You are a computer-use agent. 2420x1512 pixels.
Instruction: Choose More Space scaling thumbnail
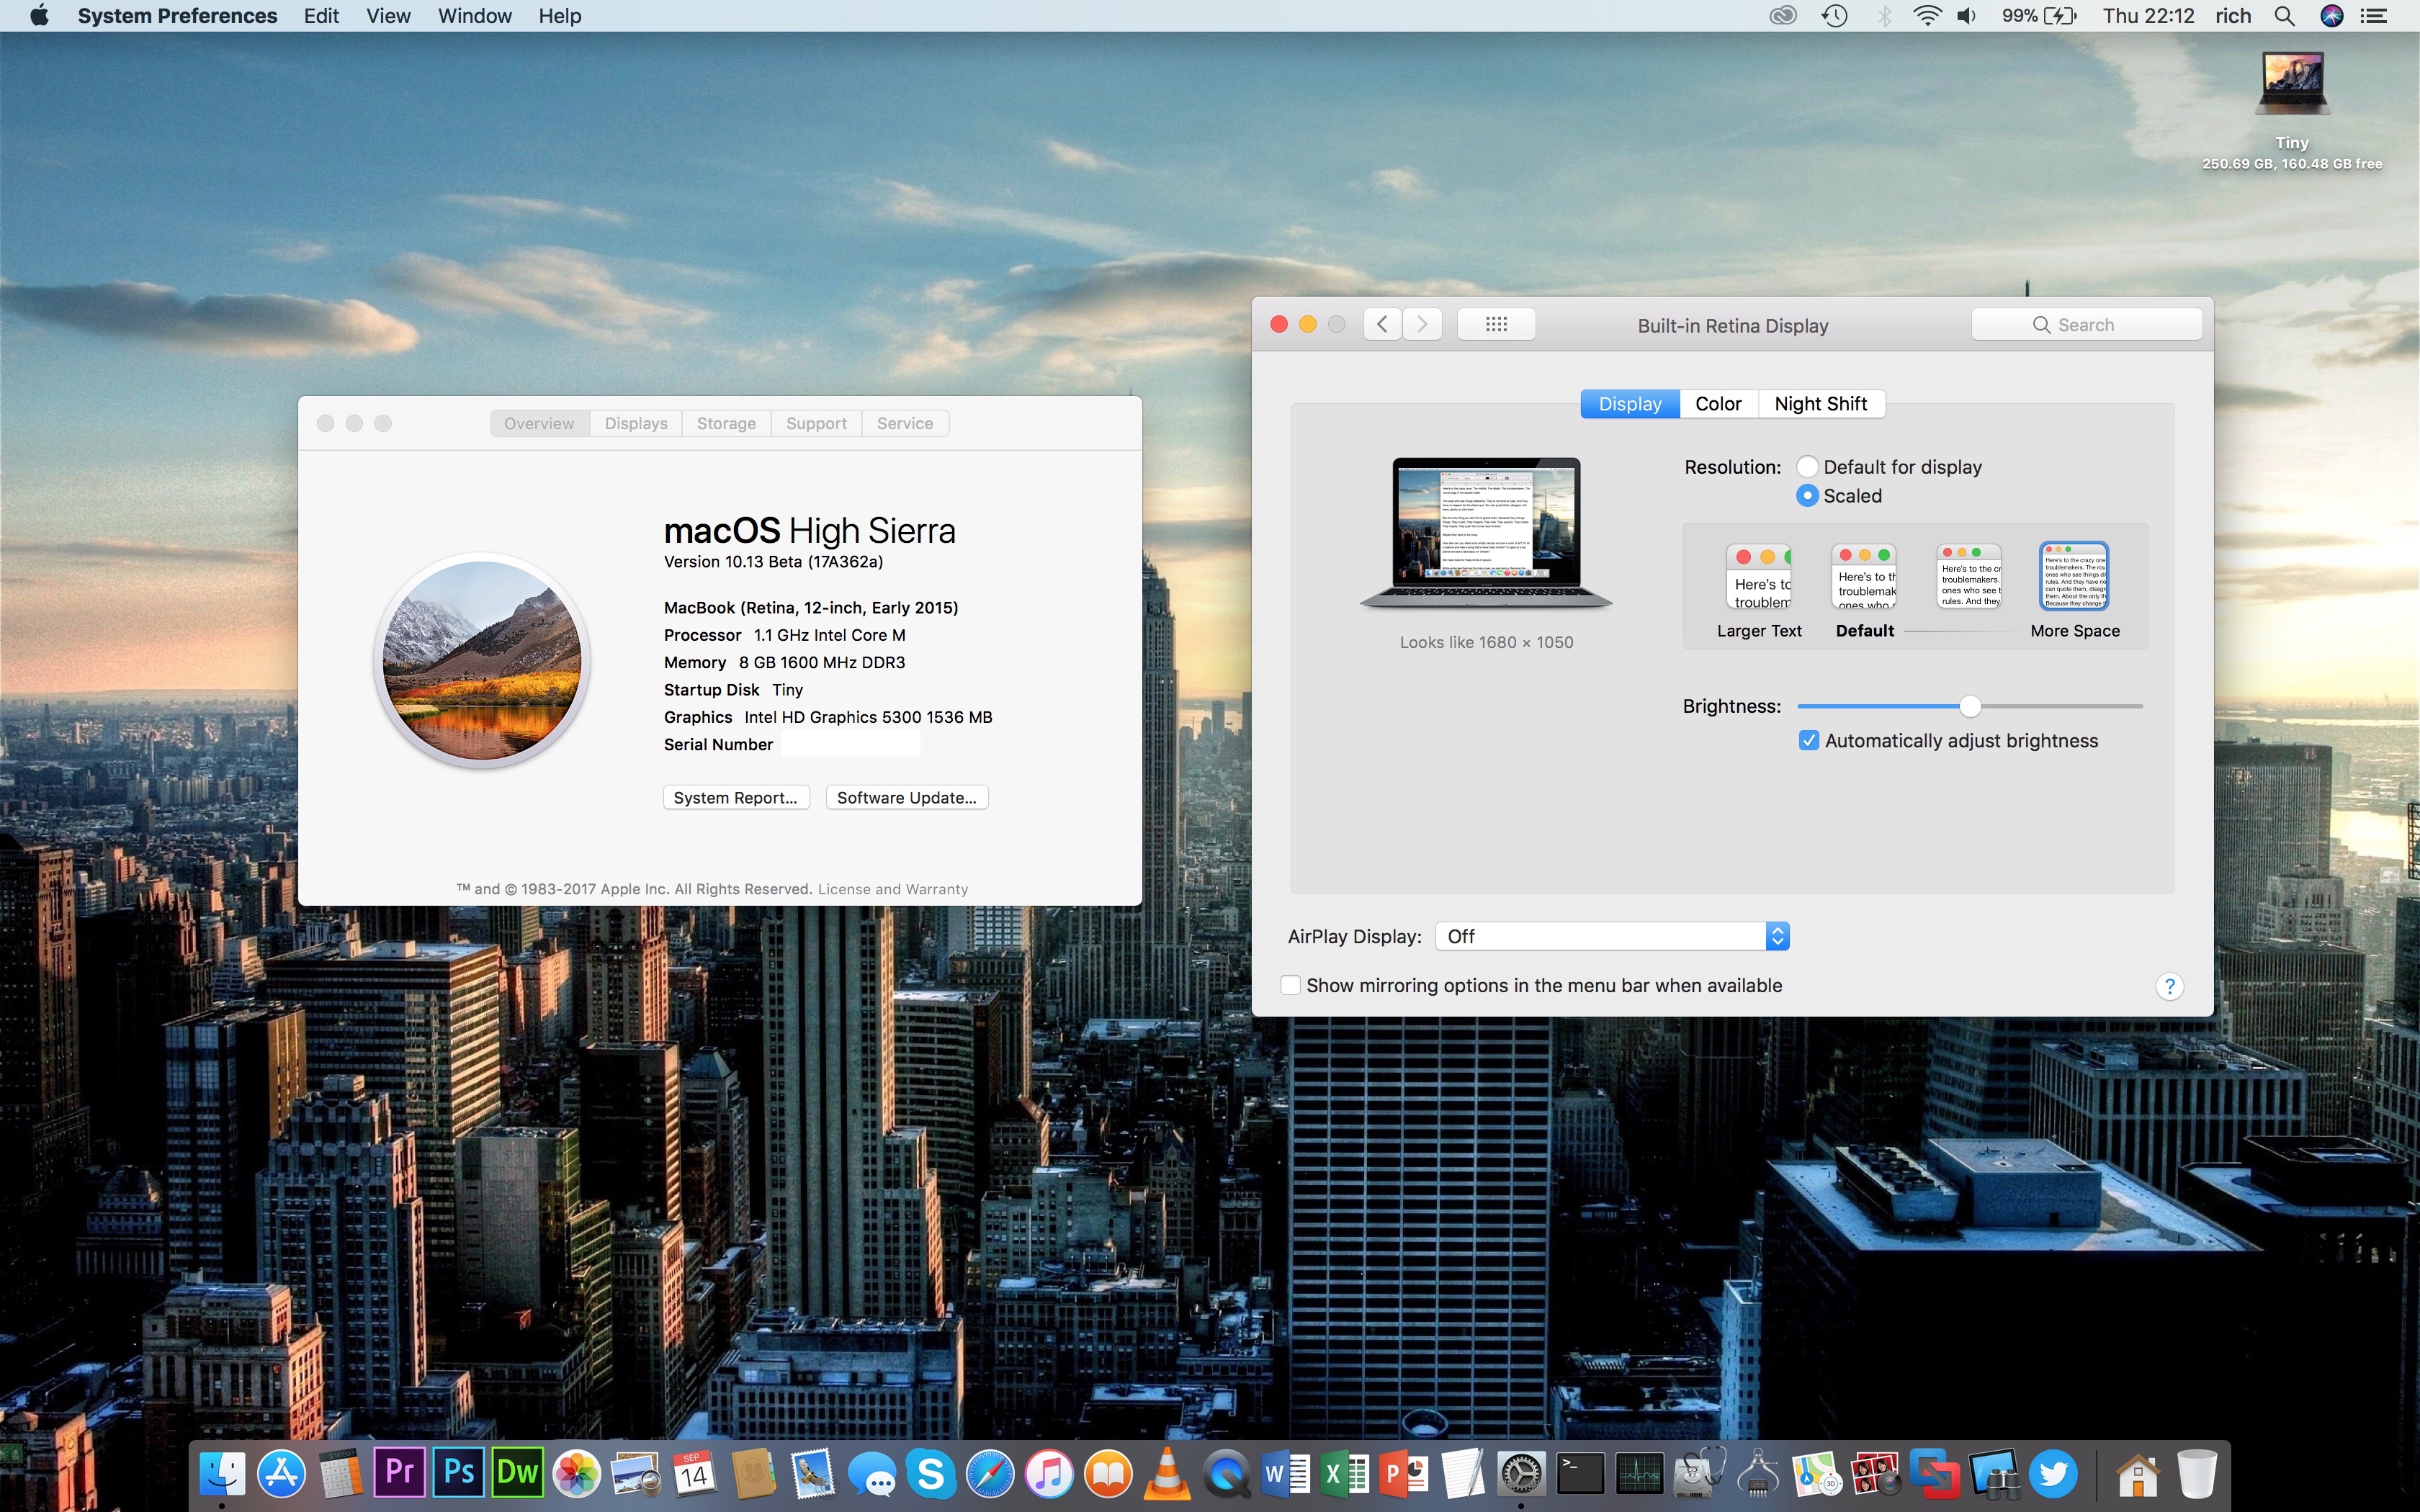coord(2074,577)
